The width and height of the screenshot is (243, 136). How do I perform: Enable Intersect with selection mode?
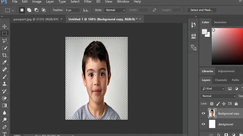point(44,10)
